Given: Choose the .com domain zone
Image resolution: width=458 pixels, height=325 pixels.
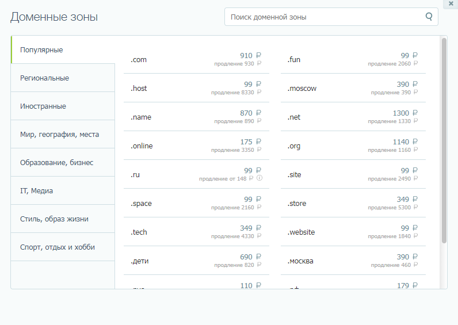Looking at the screenshot, I should [139, 60].
